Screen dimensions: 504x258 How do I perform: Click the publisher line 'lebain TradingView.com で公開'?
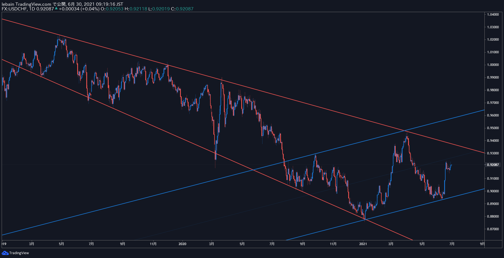click(x=34, y=4)
